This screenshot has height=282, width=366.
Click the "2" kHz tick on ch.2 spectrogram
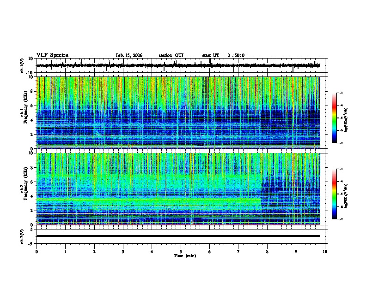[x=32, y=211]
